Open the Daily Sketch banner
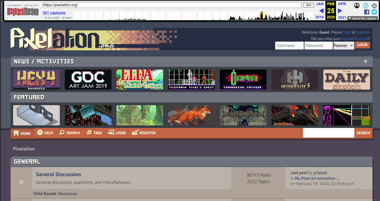 click(x=346, y=80)
